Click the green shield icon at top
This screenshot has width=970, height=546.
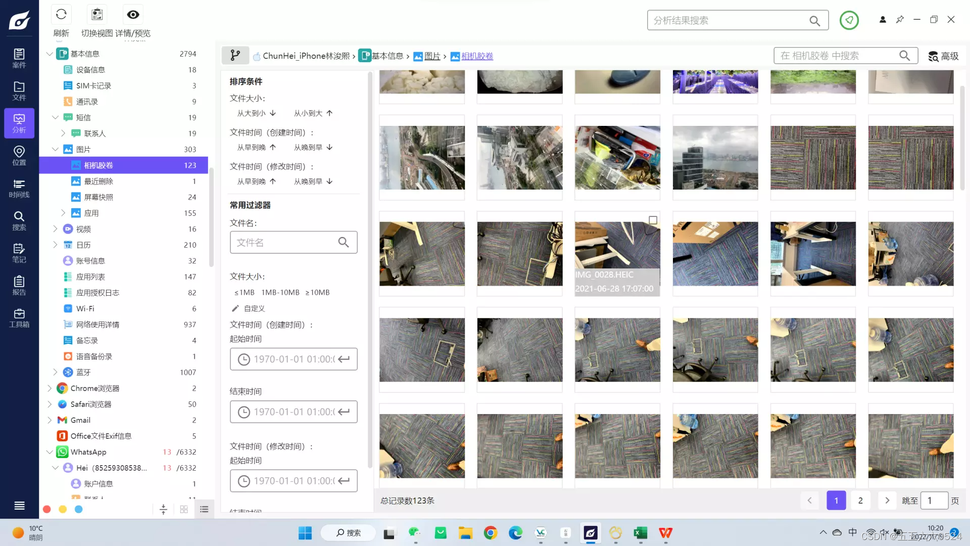(849, 20)
